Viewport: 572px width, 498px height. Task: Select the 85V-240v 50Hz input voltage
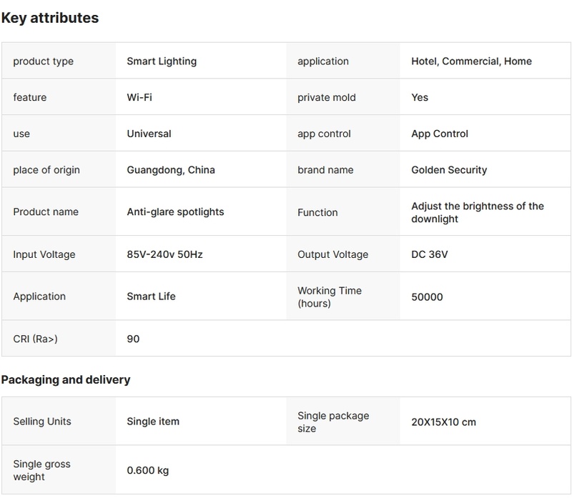pos(164,254)
